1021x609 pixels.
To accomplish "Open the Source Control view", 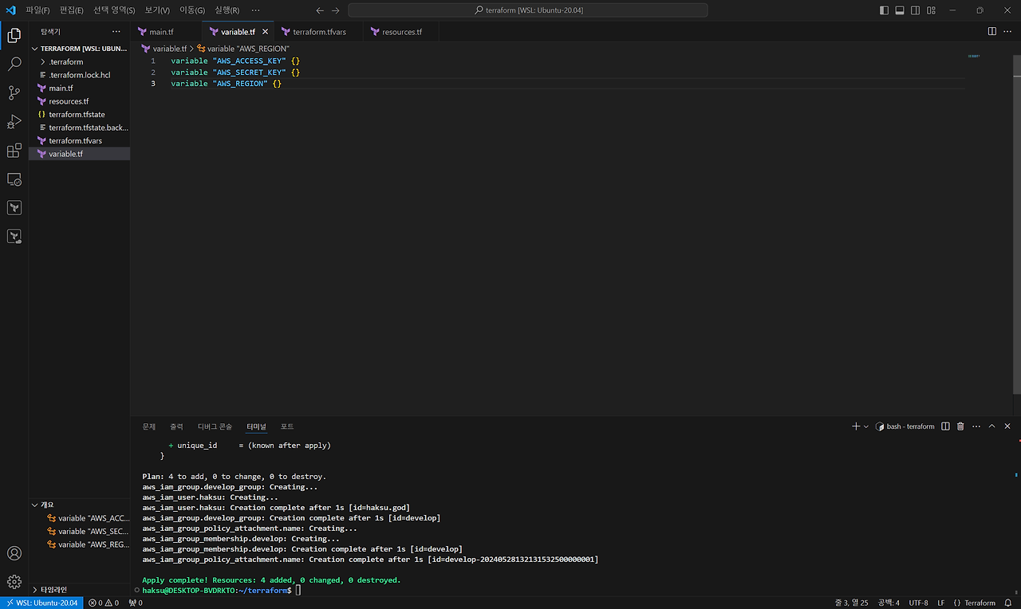I will point(14,93).
